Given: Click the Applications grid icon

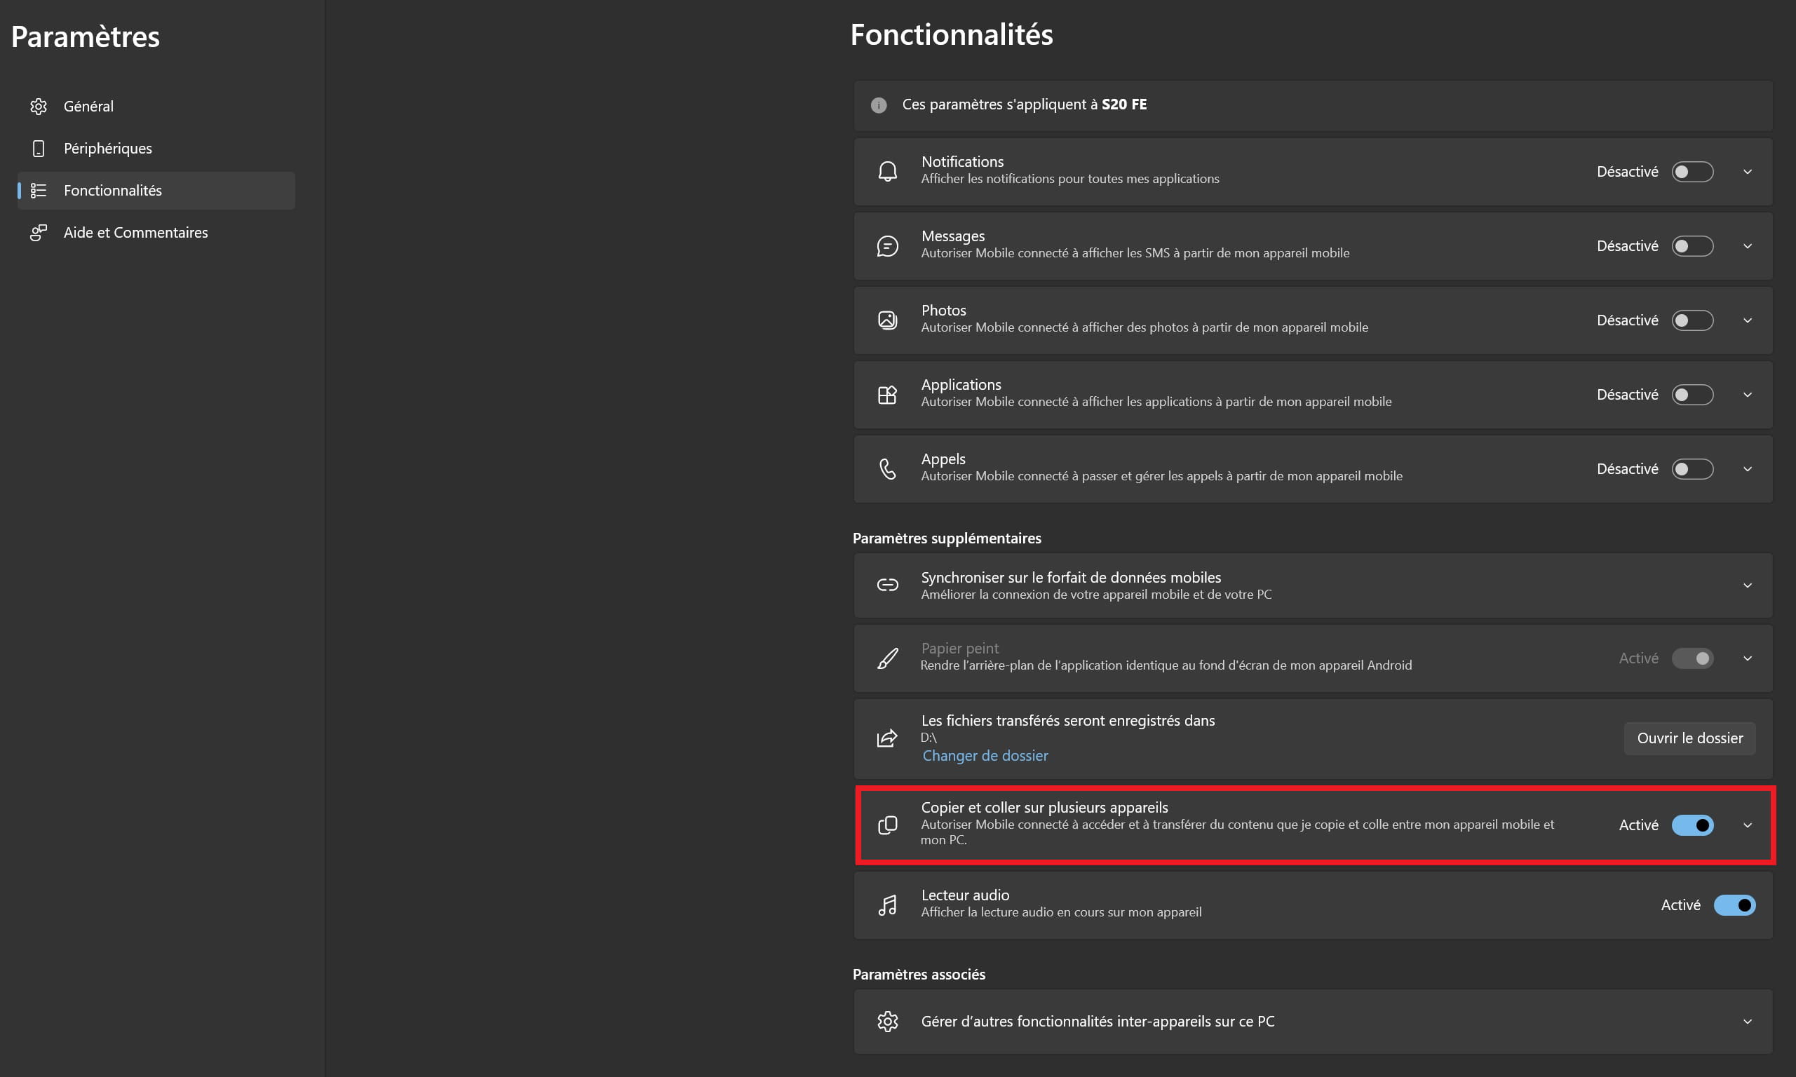Looking at the screenshot, I should 886,395.
